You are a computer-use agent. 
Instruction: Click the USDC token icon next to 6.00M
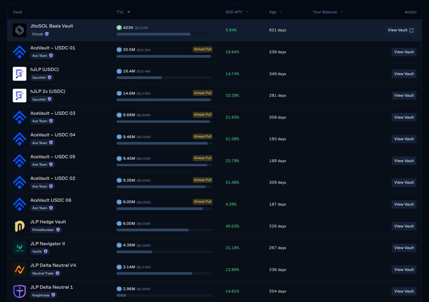[x=119, y=224]
